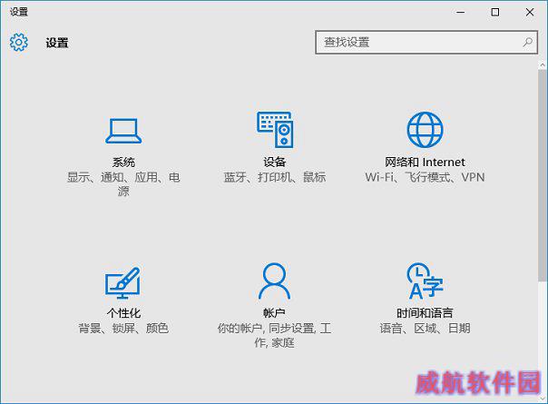Screen dimensions: 548x404
Task: Click the settings gear icon in header
Action: tap(18, 43)
